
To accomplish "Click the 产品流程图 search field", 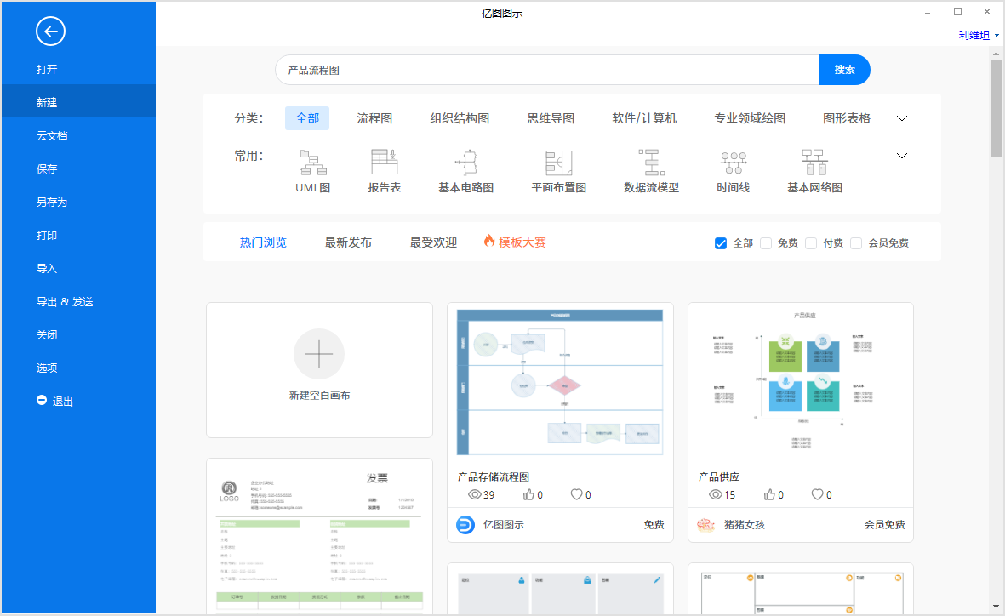I will (547, 70).
